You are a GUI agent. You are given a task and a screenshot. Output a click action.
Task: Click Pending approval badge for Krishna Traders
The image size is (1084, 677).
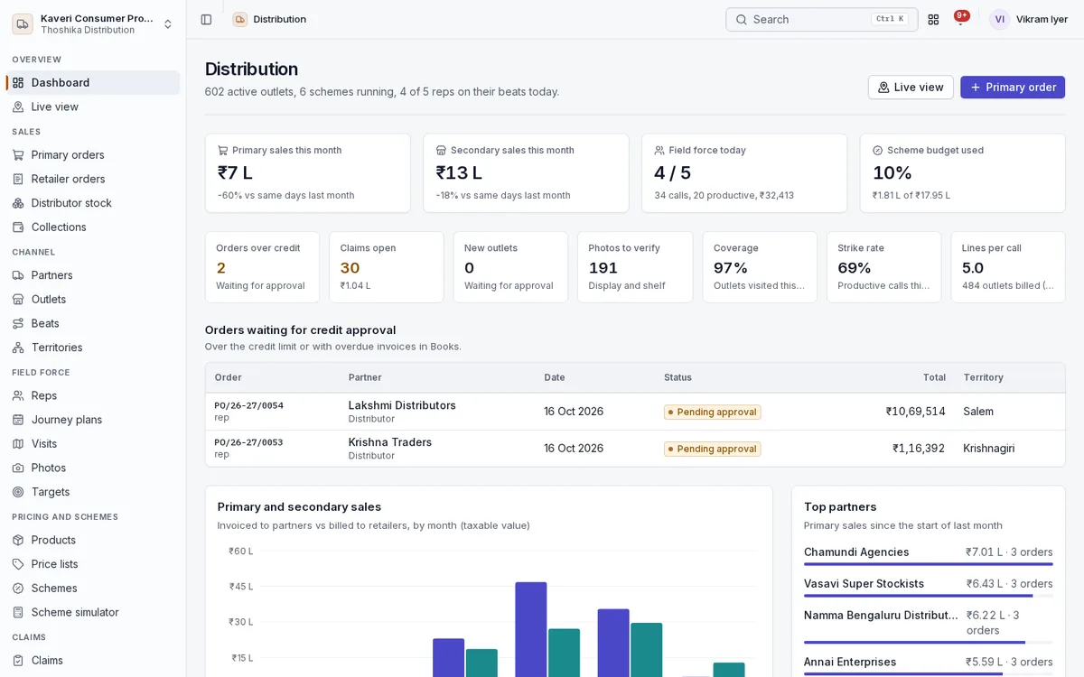(713, 449)
